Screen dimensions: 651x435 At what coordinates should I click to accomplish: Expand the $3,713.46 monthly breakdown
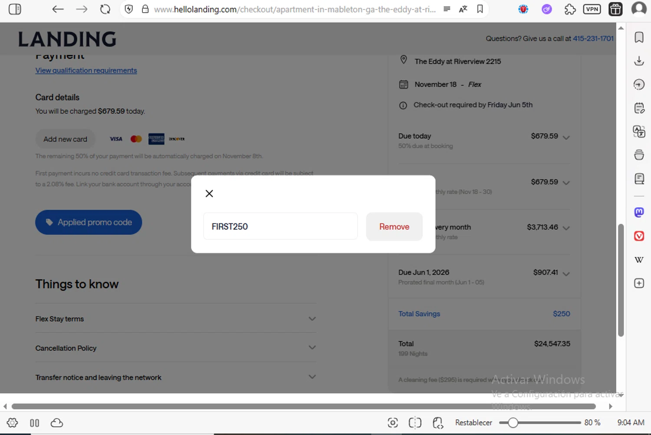566,228
